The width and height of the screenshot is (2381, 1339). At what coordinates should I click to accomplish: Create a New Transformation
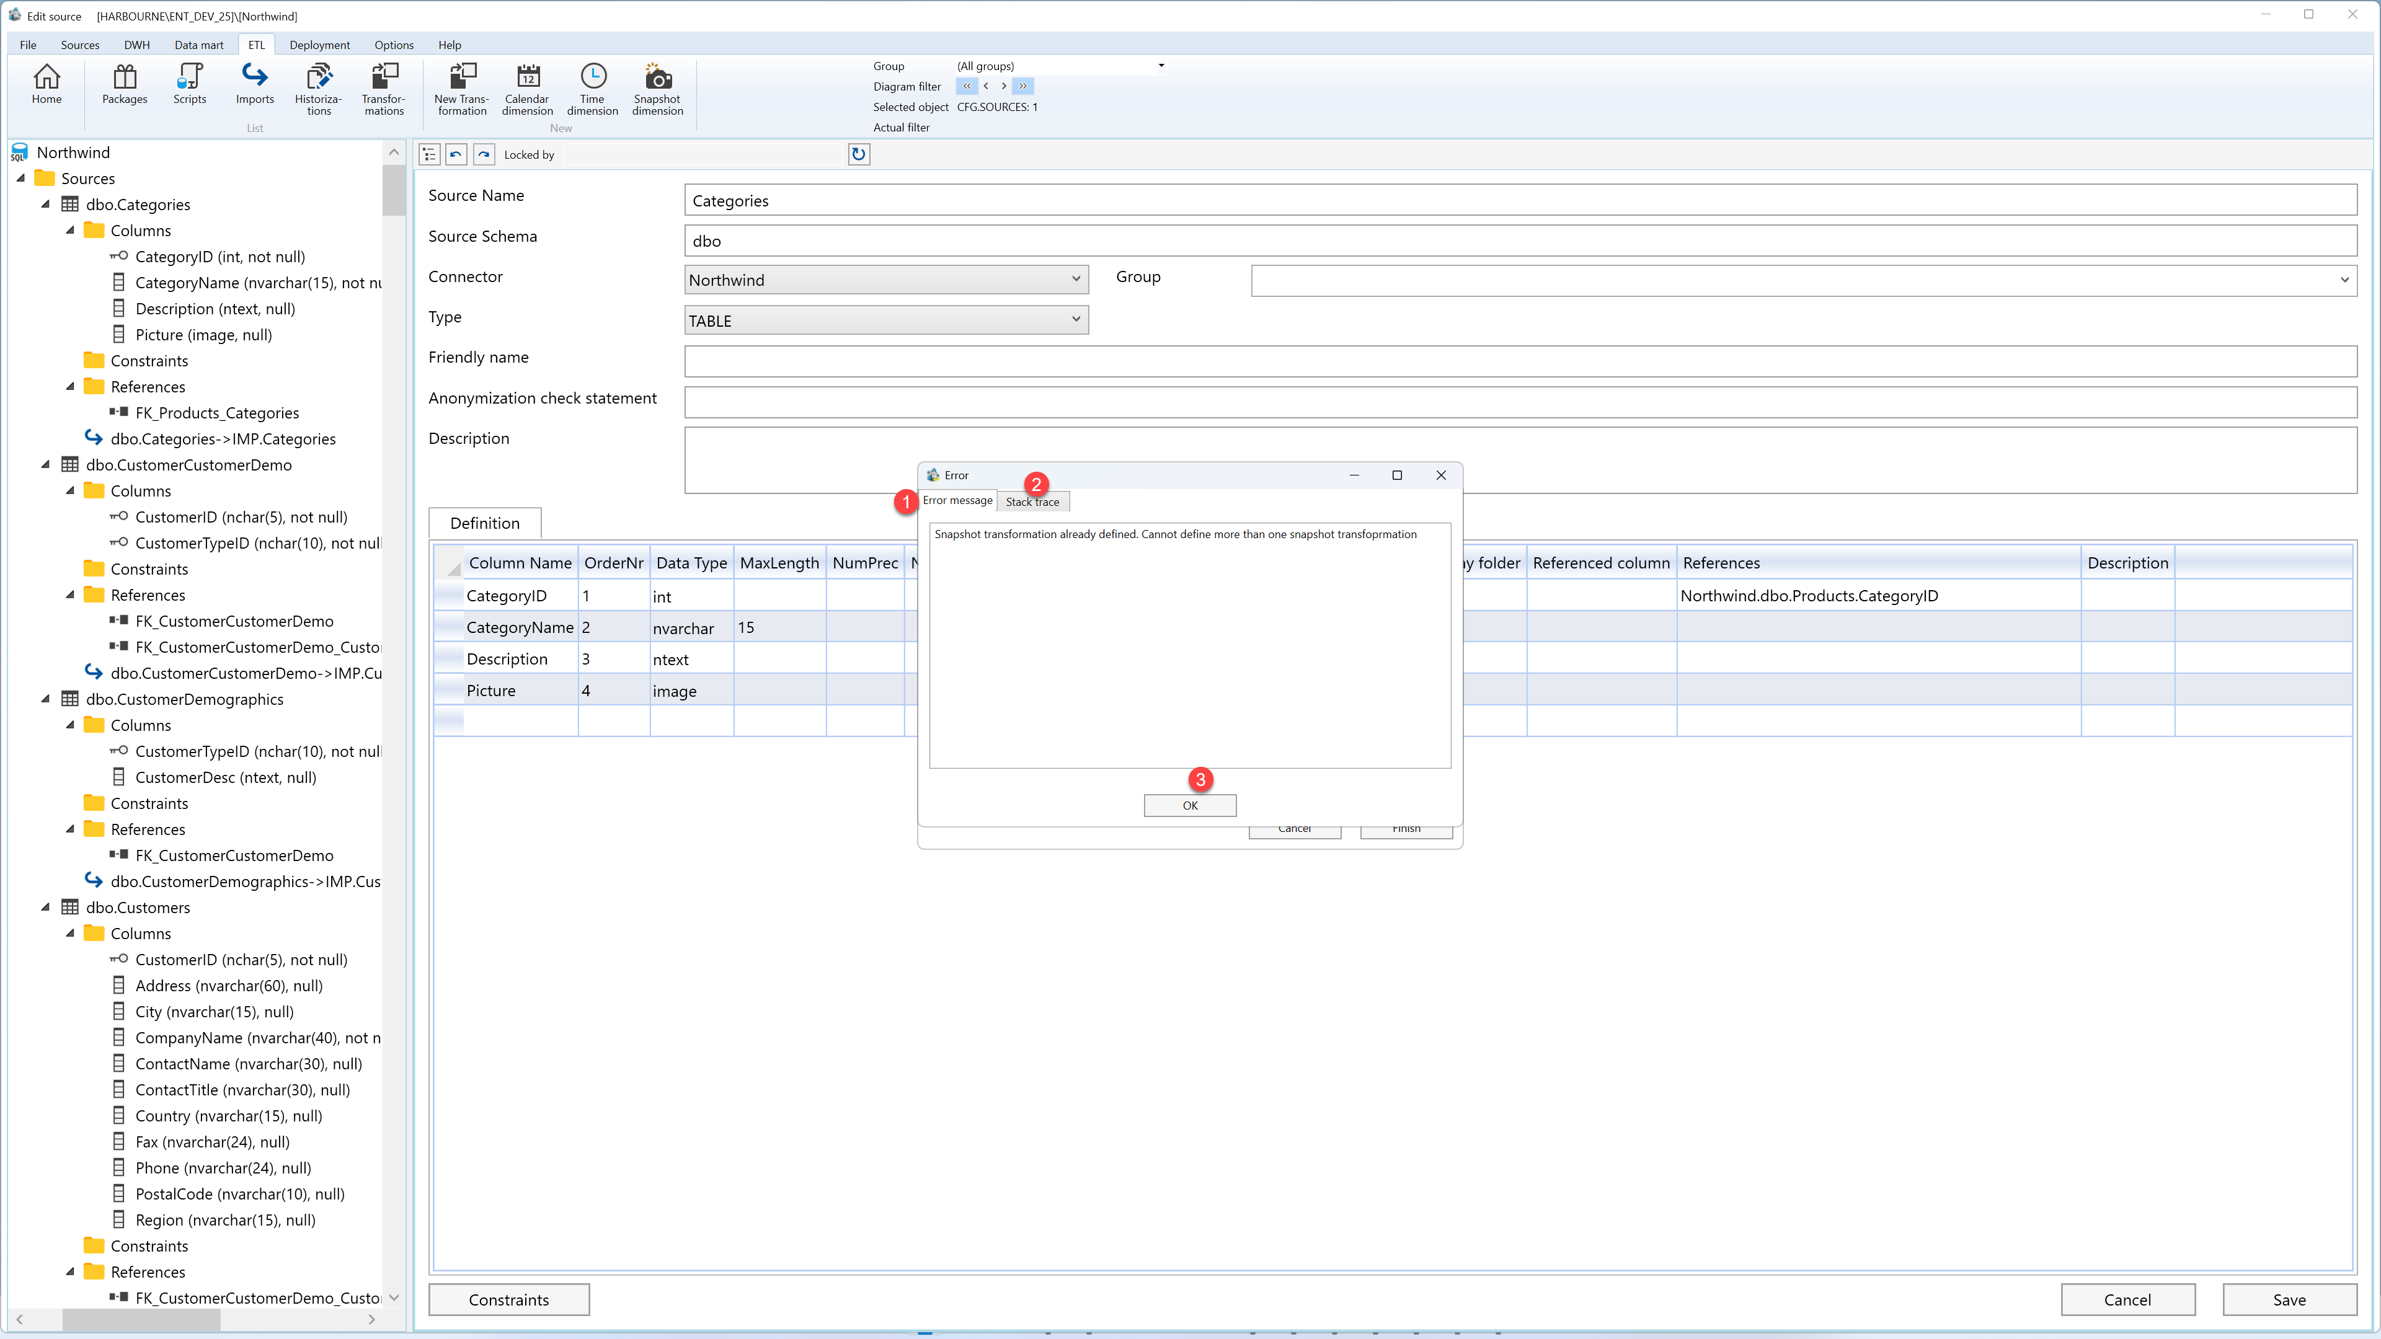(x=462, y=90)
